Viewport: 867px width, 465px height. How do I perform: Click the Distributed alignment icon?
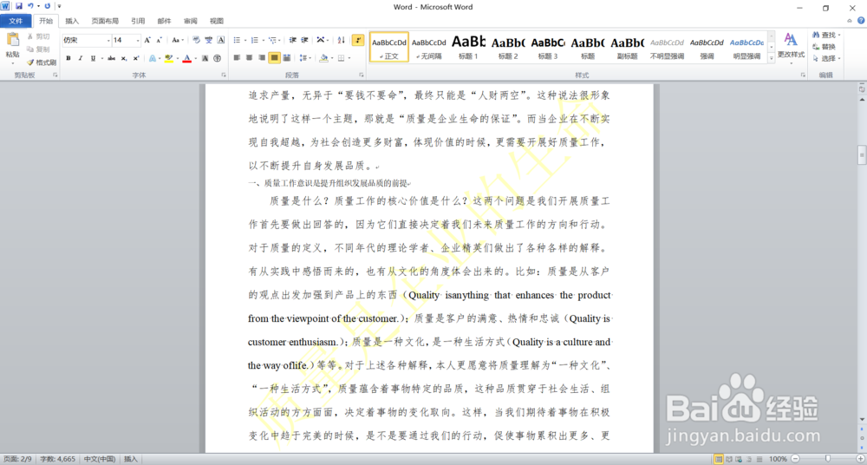(286, 57)
